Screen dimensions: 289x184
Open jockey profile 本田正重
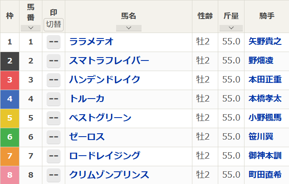click(x=265, y=80)
